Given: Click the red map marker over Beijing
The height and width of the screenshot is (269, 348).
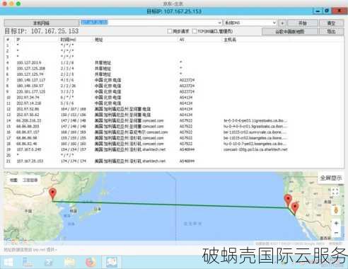Looking at the screenshot, I should (x=53, y=194).
